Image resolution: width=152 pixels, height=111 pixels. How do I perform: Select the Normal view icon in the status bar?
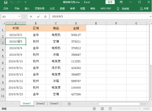(x=94, y=109)
